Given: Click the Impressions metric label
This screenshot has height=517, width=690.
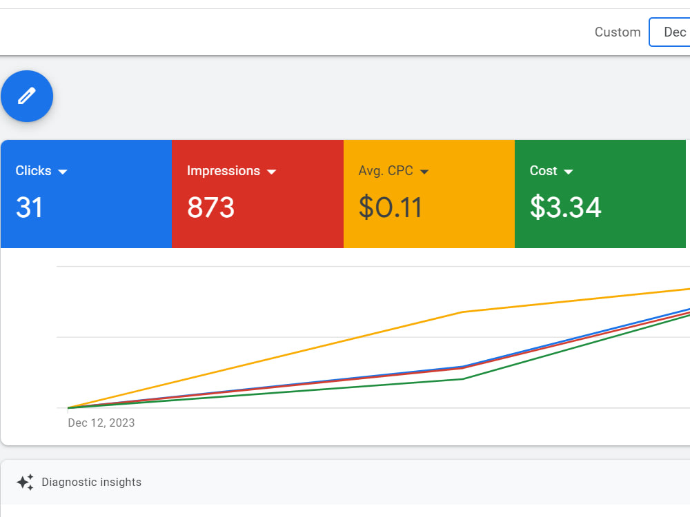Looking at the screenshot, I should coord(224,170).
